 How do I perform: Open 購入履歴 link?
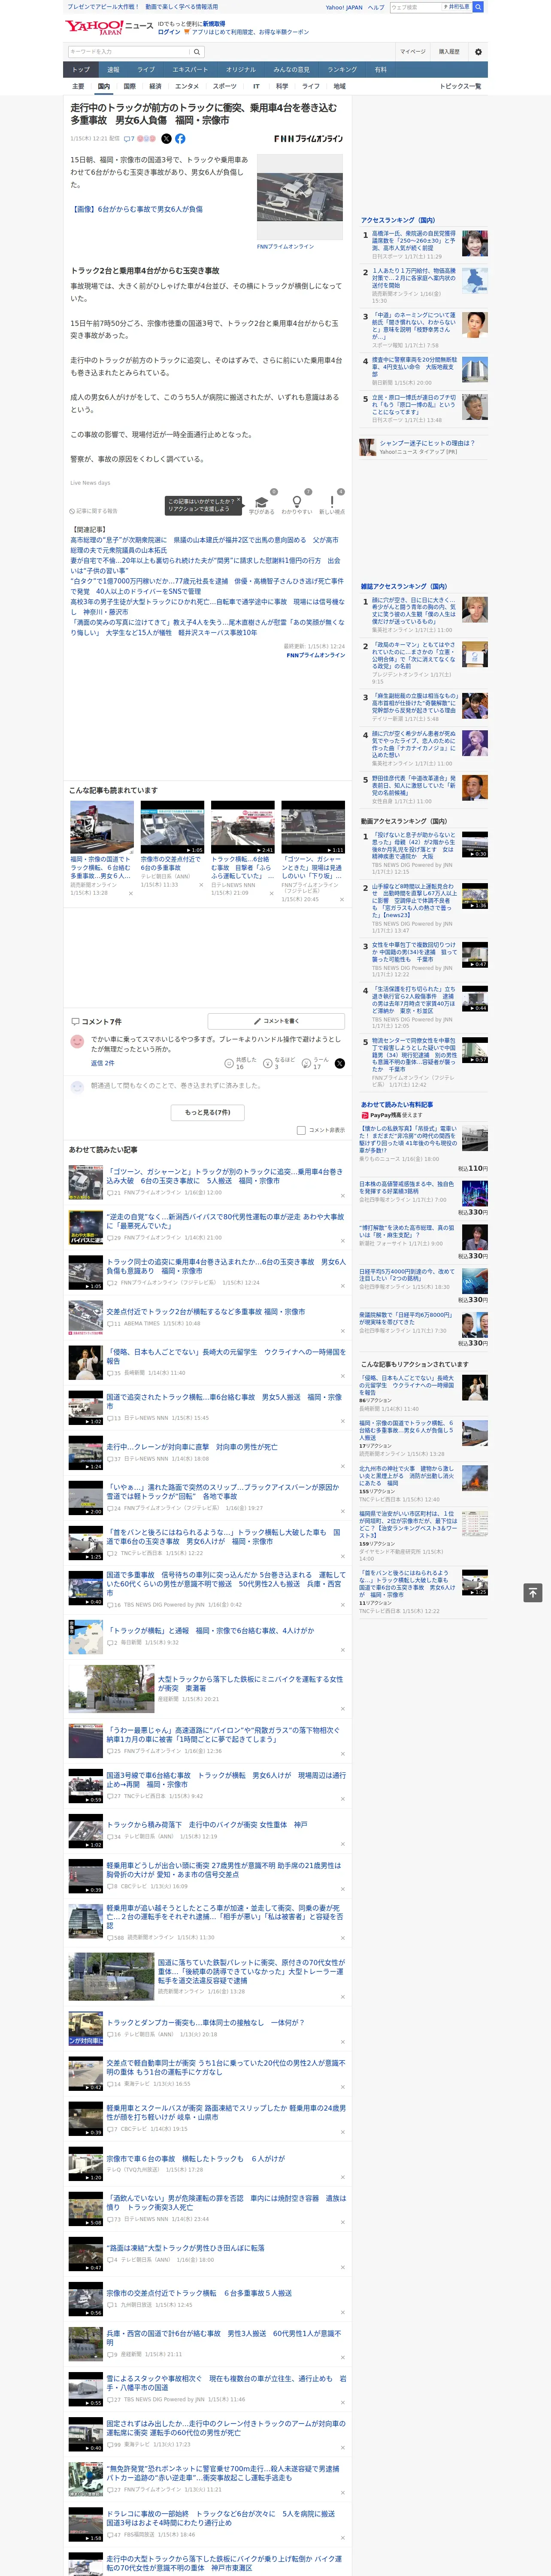click(x=449, y=52)
